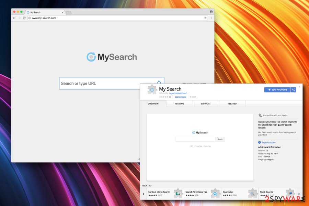
Task: Open the Search Tools category link
Action: click(x=180, y=97)
